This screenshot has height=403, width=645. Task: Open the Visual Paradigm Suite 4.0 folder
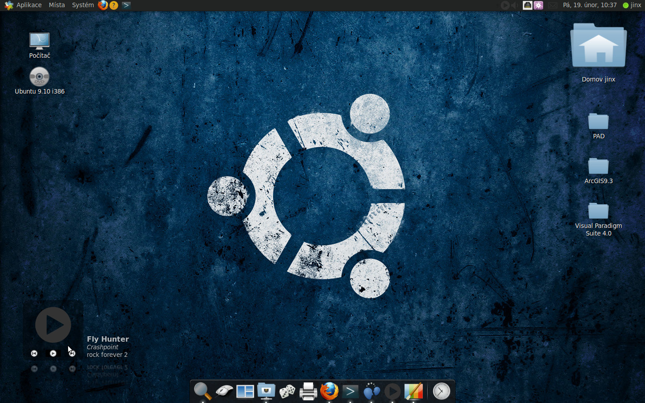point(598,219)
